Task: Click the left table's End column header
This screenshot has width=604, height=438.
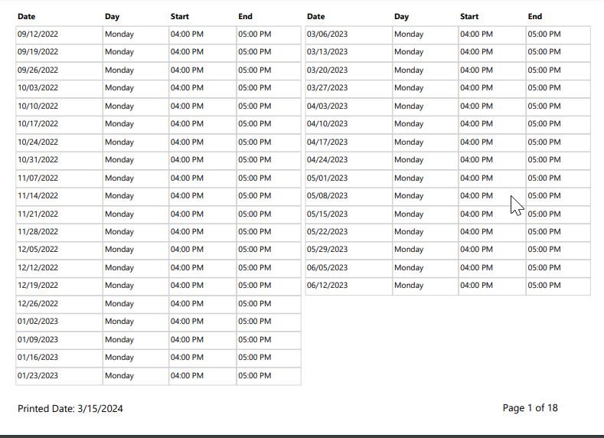Action: (x=245, y=17)
